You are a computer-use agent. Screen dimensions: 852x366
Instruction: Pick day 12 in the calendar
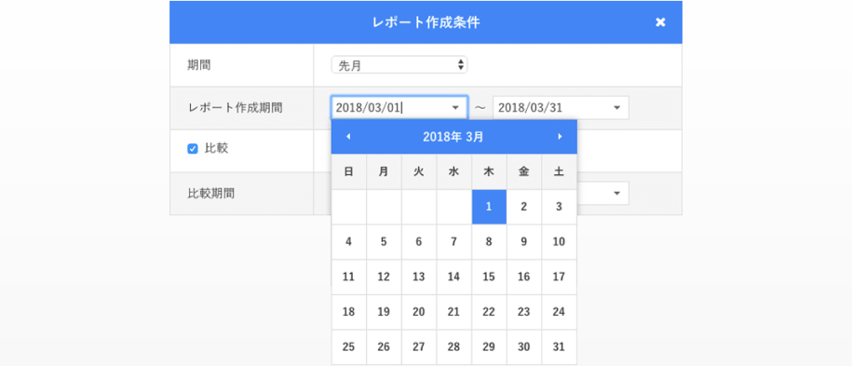click(x=384, y=277)
